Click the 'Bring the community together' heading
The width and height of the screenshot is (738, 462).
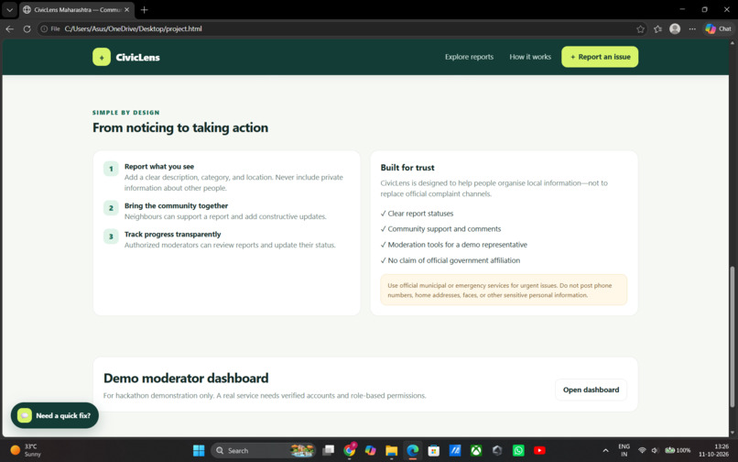(x=176, y=205)
